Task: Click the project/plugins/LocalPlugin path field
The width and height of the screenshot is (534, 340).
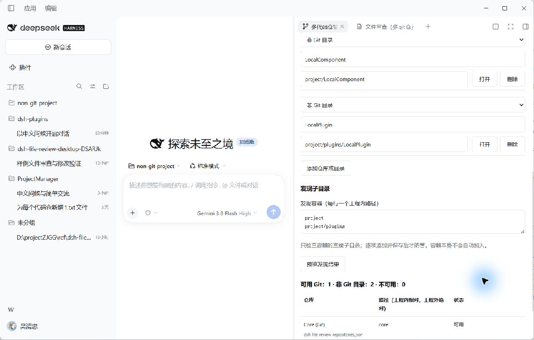Action: click(x=384, y=144)
